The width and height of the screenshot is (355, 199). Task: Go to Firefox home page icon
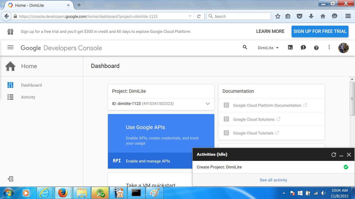pos(323,16)
